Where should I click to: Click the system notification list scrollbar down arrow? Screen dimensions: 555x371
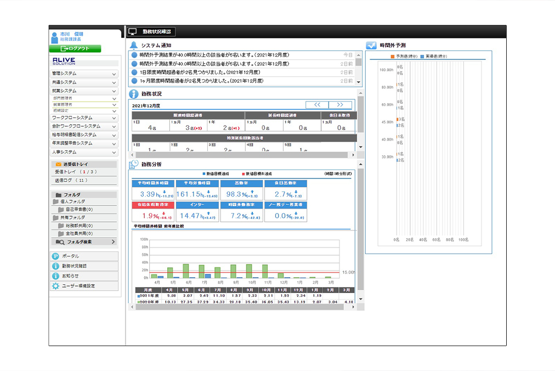coord(359,82)
